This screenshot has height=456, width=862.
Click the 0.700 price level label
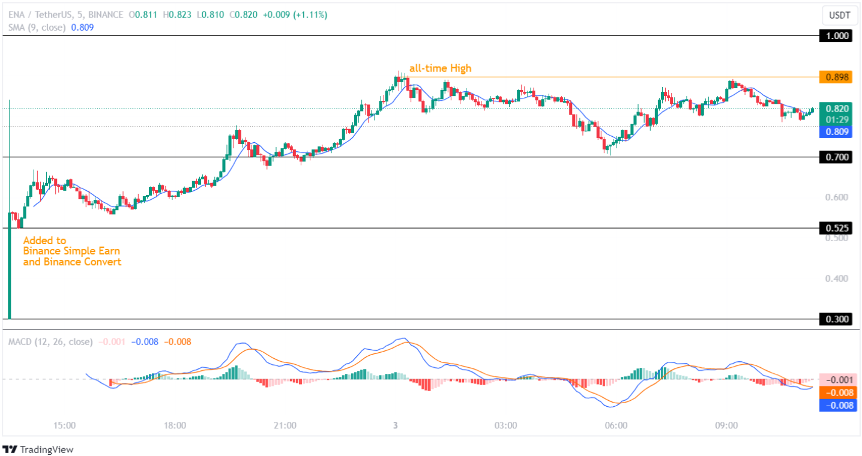pyautogui.click(x=836, y=157)
